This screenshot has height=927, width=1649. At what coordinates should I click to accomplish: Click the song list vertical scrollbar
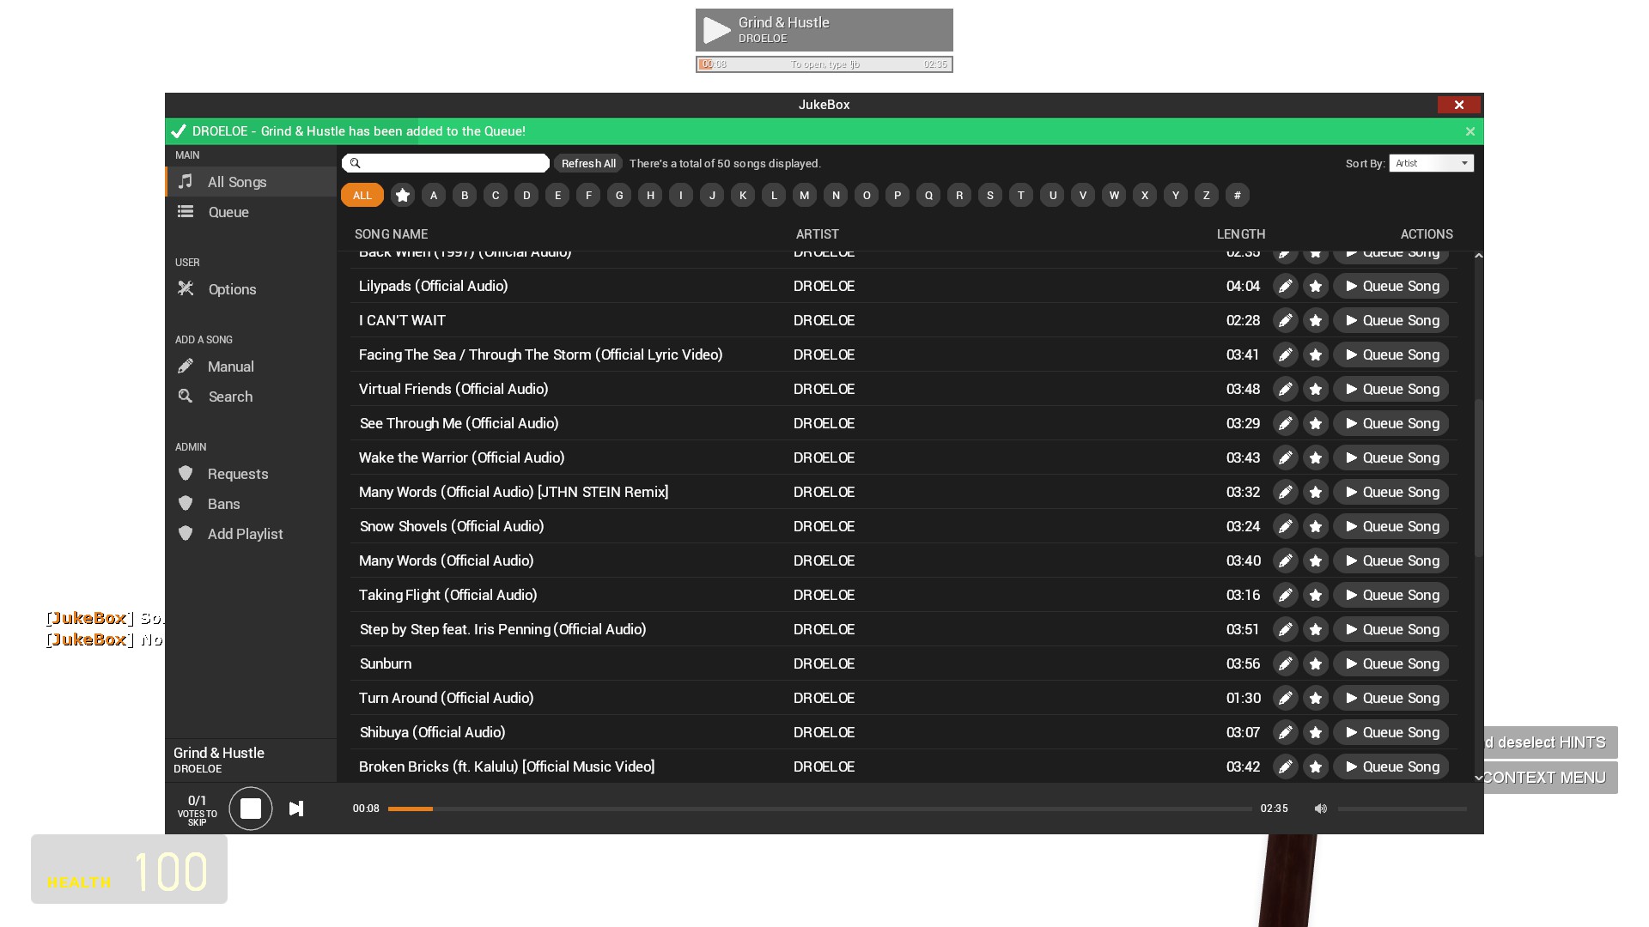coord(1478,477)
